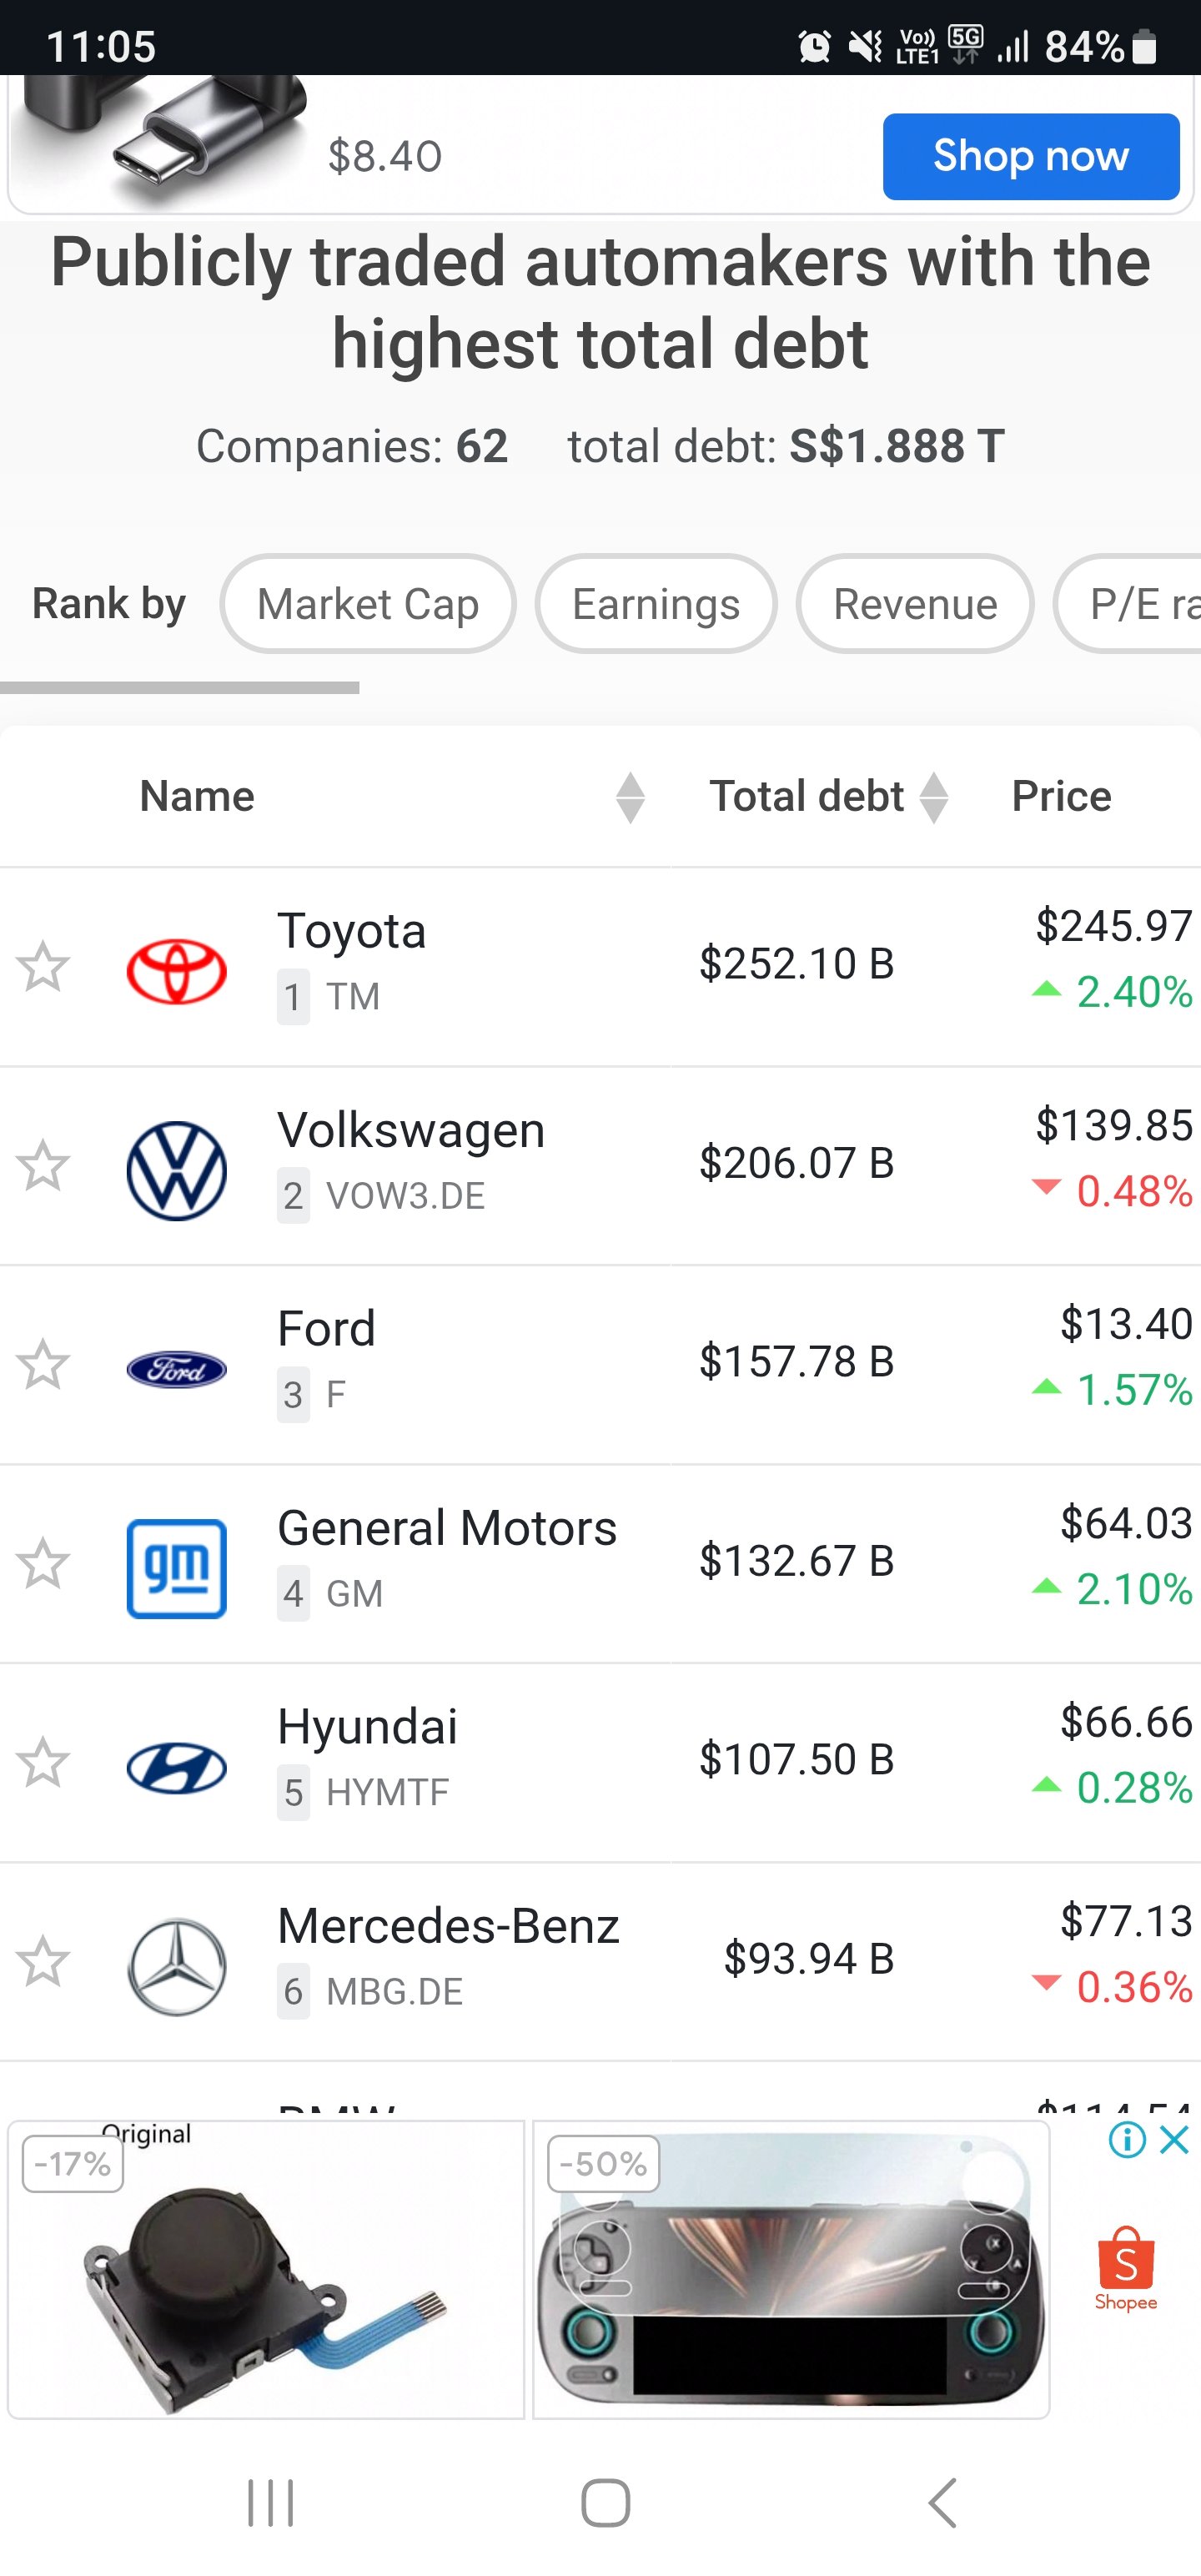Tap the Hyundai logo icon

click(177, 1767)
